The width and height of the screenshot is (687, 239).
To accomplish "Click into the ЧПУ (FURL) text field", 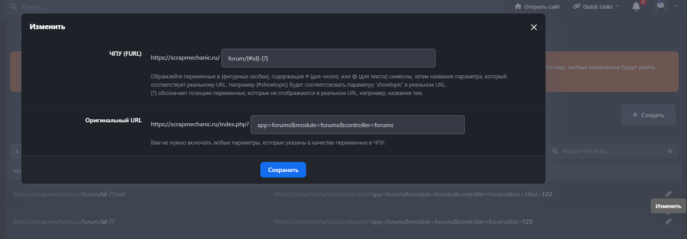I will pyautogui.click(x=328, y=58).
